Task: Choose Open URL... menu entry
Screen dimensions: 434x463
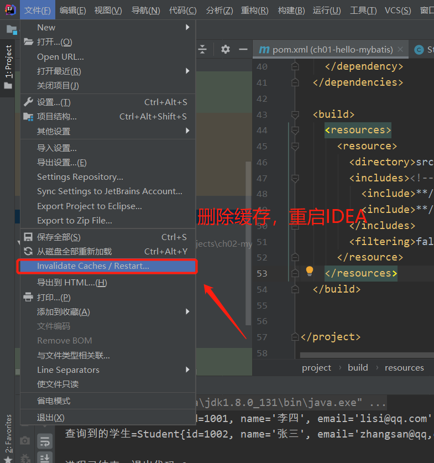Action: (x=108, y=56)
